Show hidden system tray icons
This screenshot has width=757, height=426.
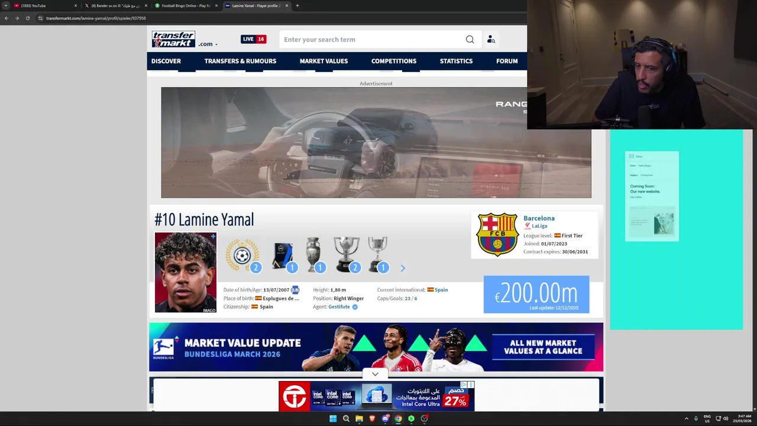click(x=686, y=418)
